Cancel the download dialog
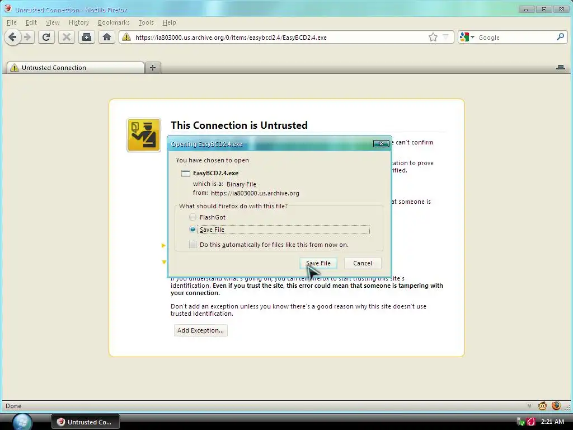The height and width of the screenshot is (430, 573). click(x=363, y=263)
